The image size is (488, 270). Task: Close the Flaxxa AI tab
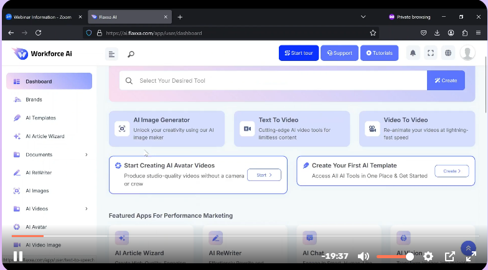click(x=166, y=17)
